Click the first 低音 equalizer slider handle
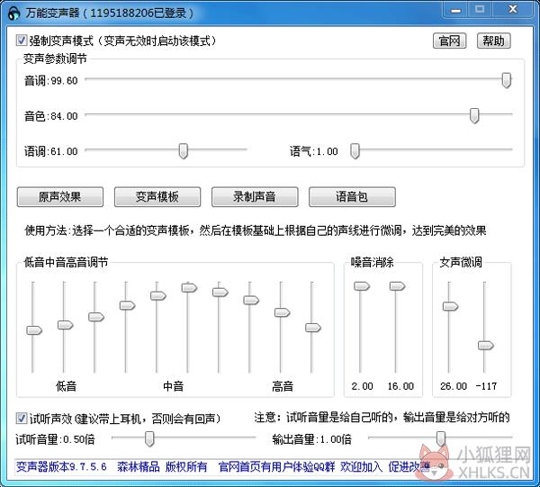This screenshot has height=487, width=540. [34, 330]
